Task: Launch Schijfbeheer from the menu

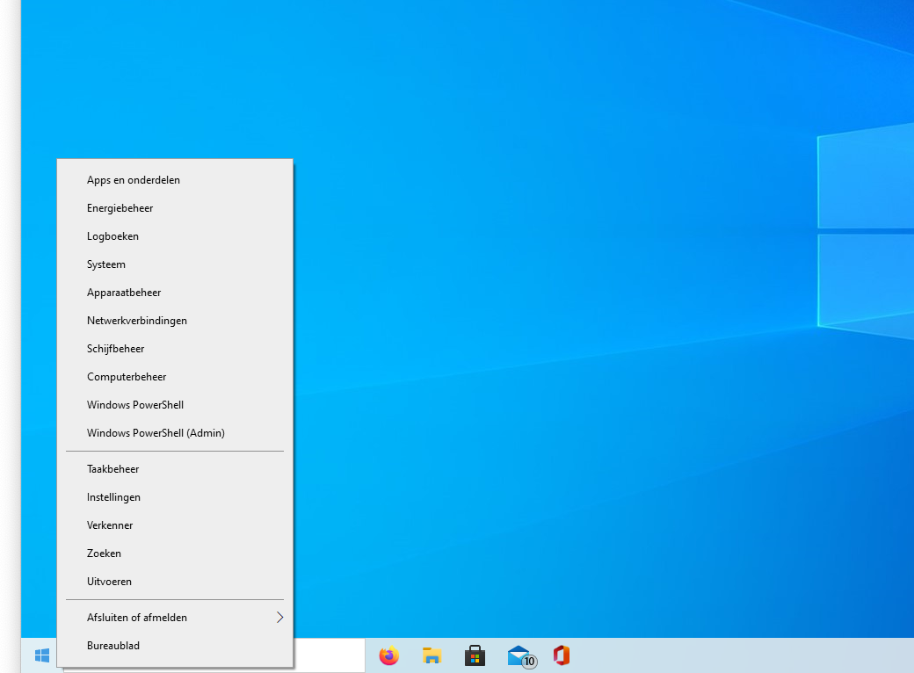Action: pyautogui.click(x=115, y=349)
